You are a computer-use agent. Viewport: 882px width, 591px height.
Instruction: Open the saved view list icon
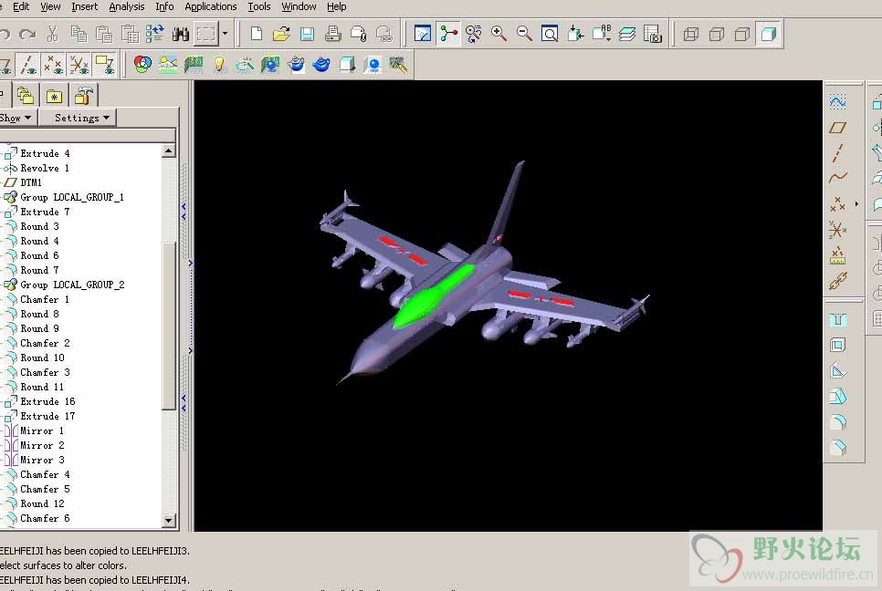pos(602,34)
